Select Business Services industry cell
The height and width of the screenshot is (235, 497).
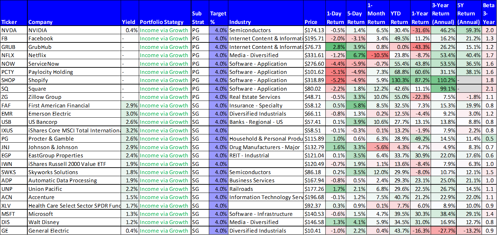tap(266, 180)
